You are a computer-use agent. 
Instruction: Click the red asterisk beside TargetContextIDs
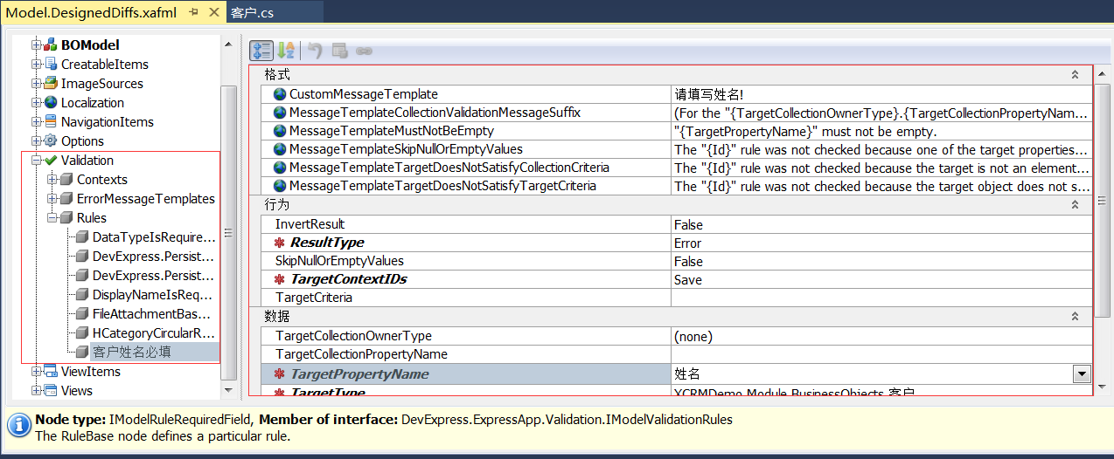280,279
